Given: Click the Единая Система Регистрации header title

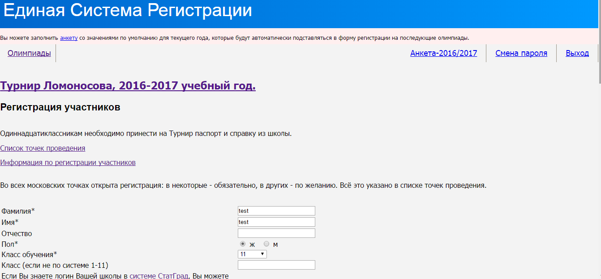Looking at the screenshot, I should click(128, 11).
